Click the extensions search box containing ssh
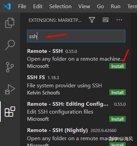The image size is (137, 146). click(x=76, y=36)
